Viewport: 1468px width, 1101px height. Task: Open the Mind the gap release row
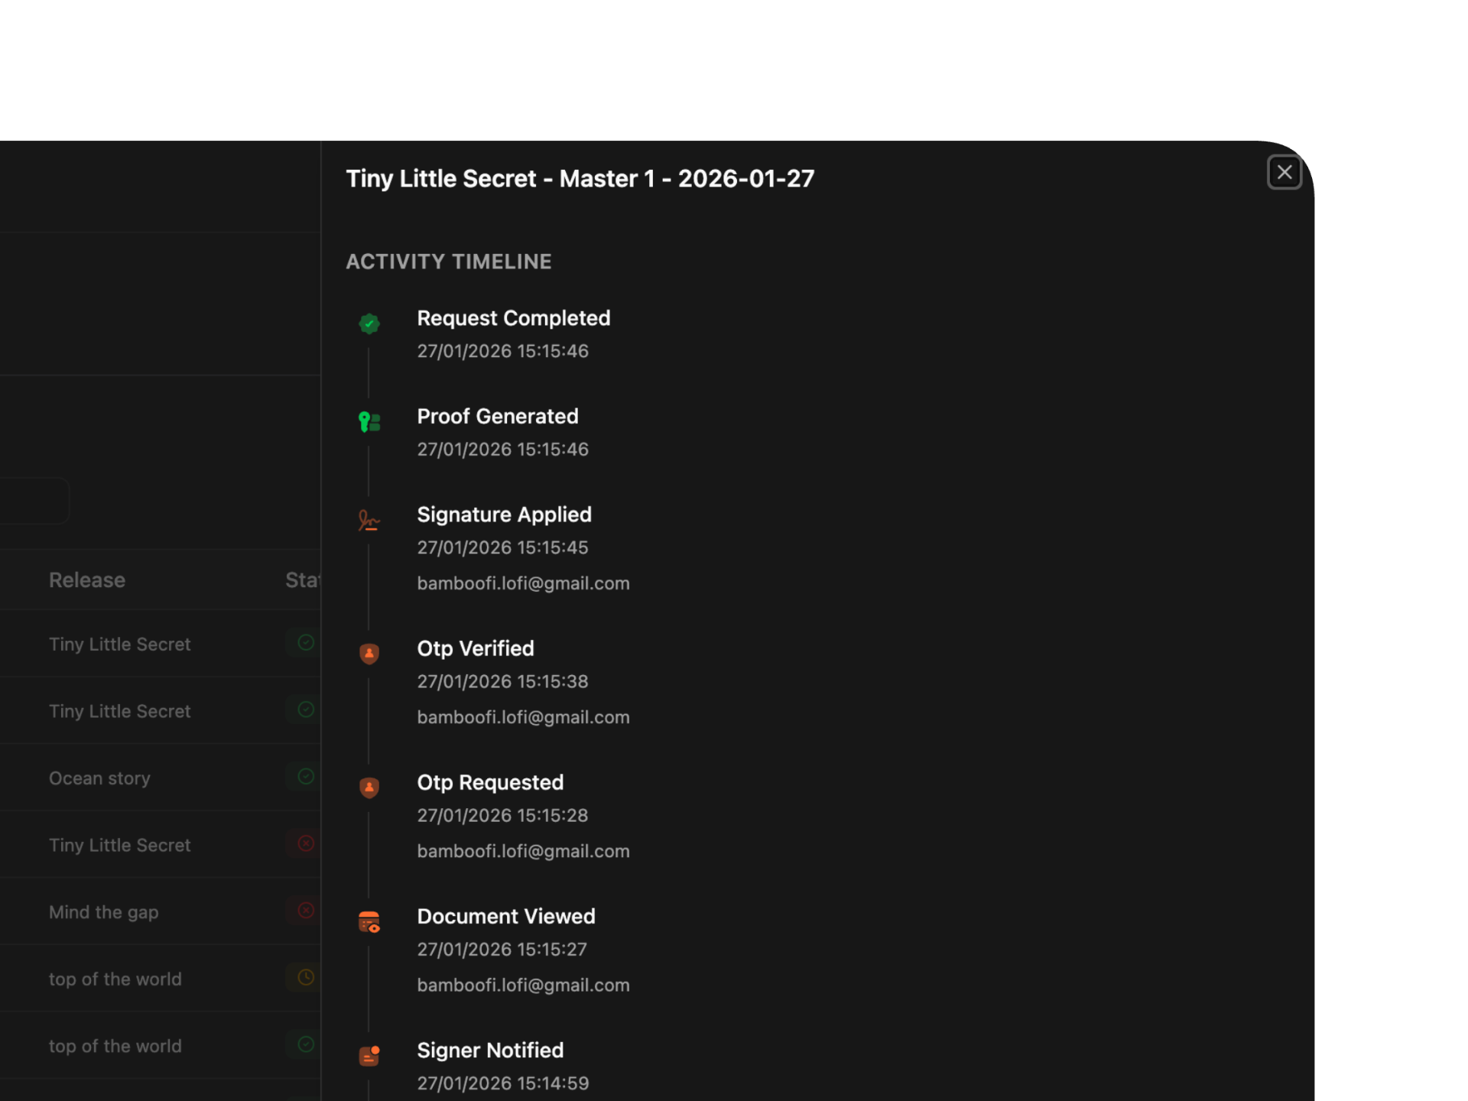104,912
